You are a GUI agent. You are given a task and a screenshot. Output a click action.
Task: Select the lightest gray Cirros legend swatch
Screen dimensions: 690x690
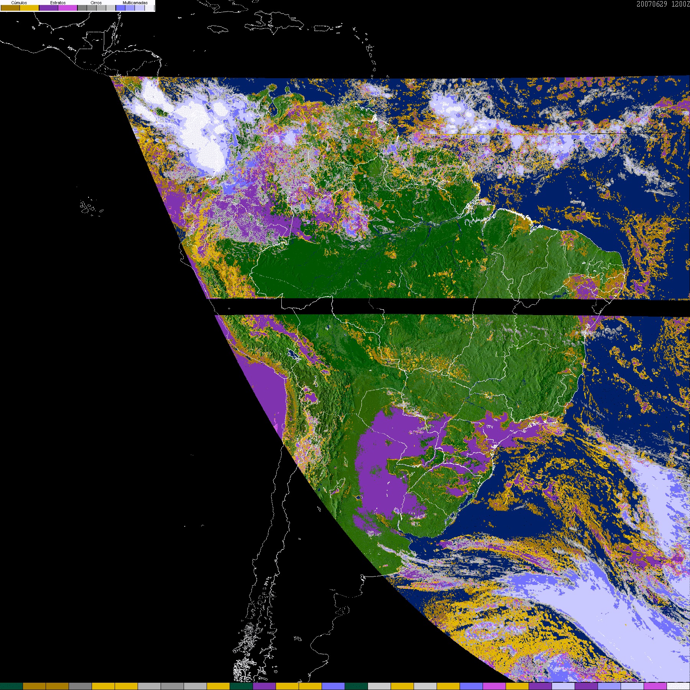coord(111,8)
